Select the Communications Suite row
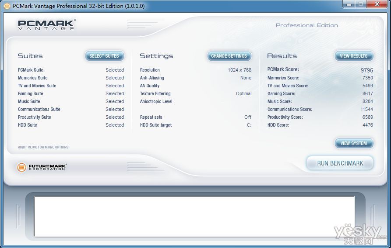This screenshot has width=391, height=248. click(71, 109)
